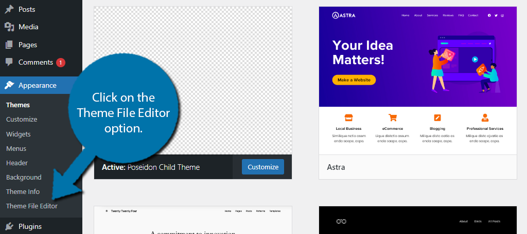
Task: Select the Twenty Twenty Four theme thumbnail
Action: coord(193,220)
